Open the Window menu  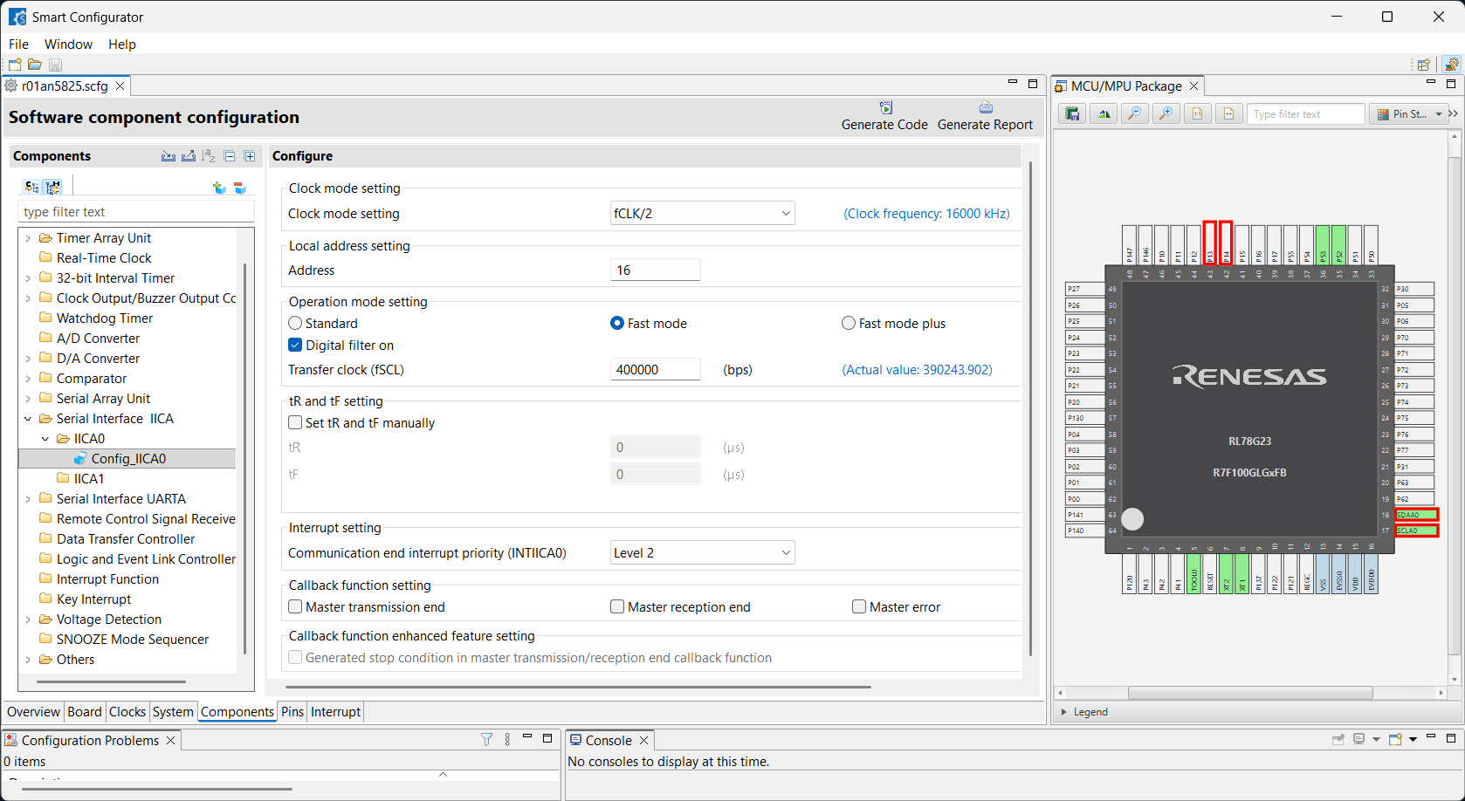point(68,44)
